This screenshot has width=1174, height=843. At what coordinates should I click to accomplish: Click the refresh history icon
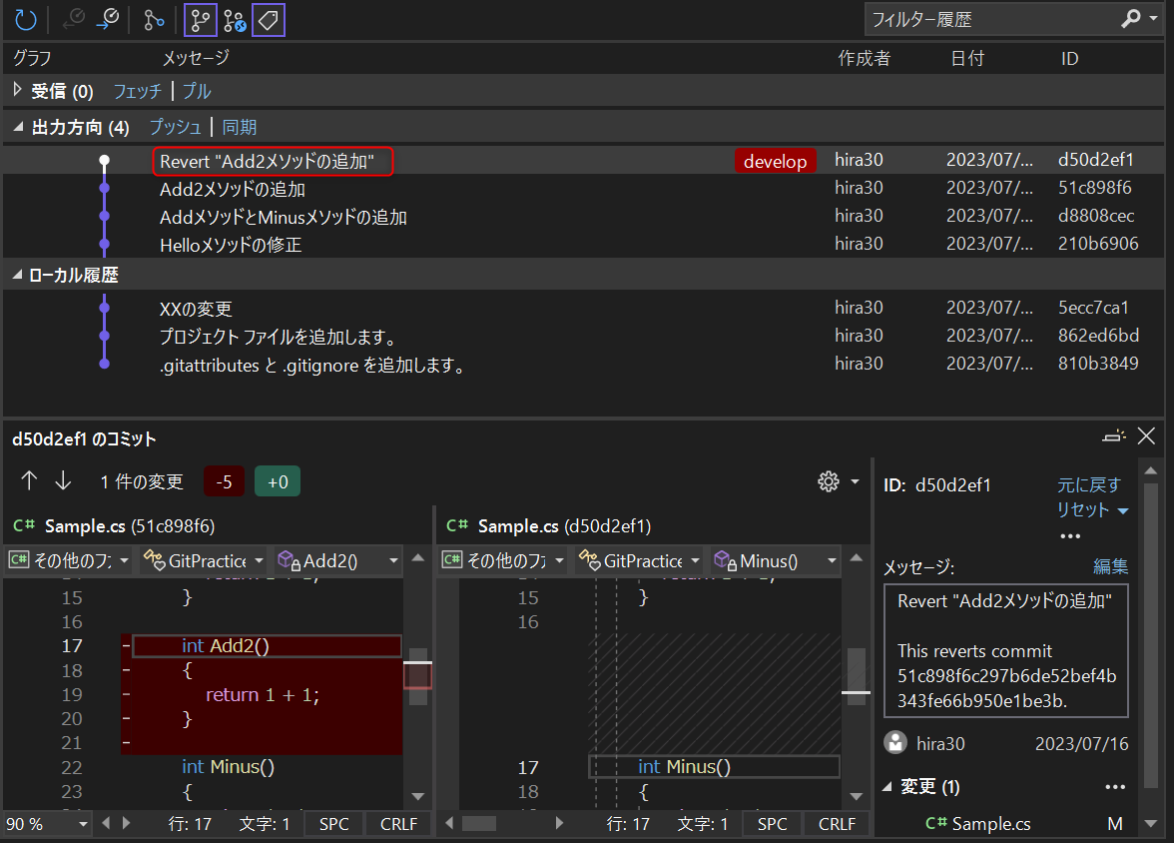coord(26,20)
